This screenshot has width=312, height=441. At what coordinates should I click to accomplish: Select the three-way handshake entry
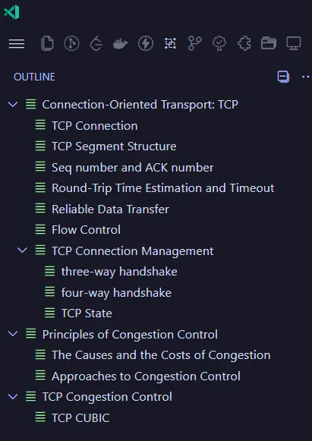pyautogui.click(x=119, y=272)
